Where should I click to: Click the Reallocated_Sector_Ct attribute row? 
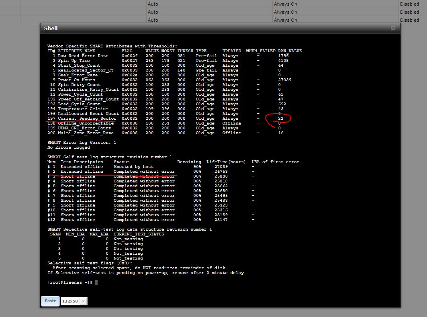point(86,70)
